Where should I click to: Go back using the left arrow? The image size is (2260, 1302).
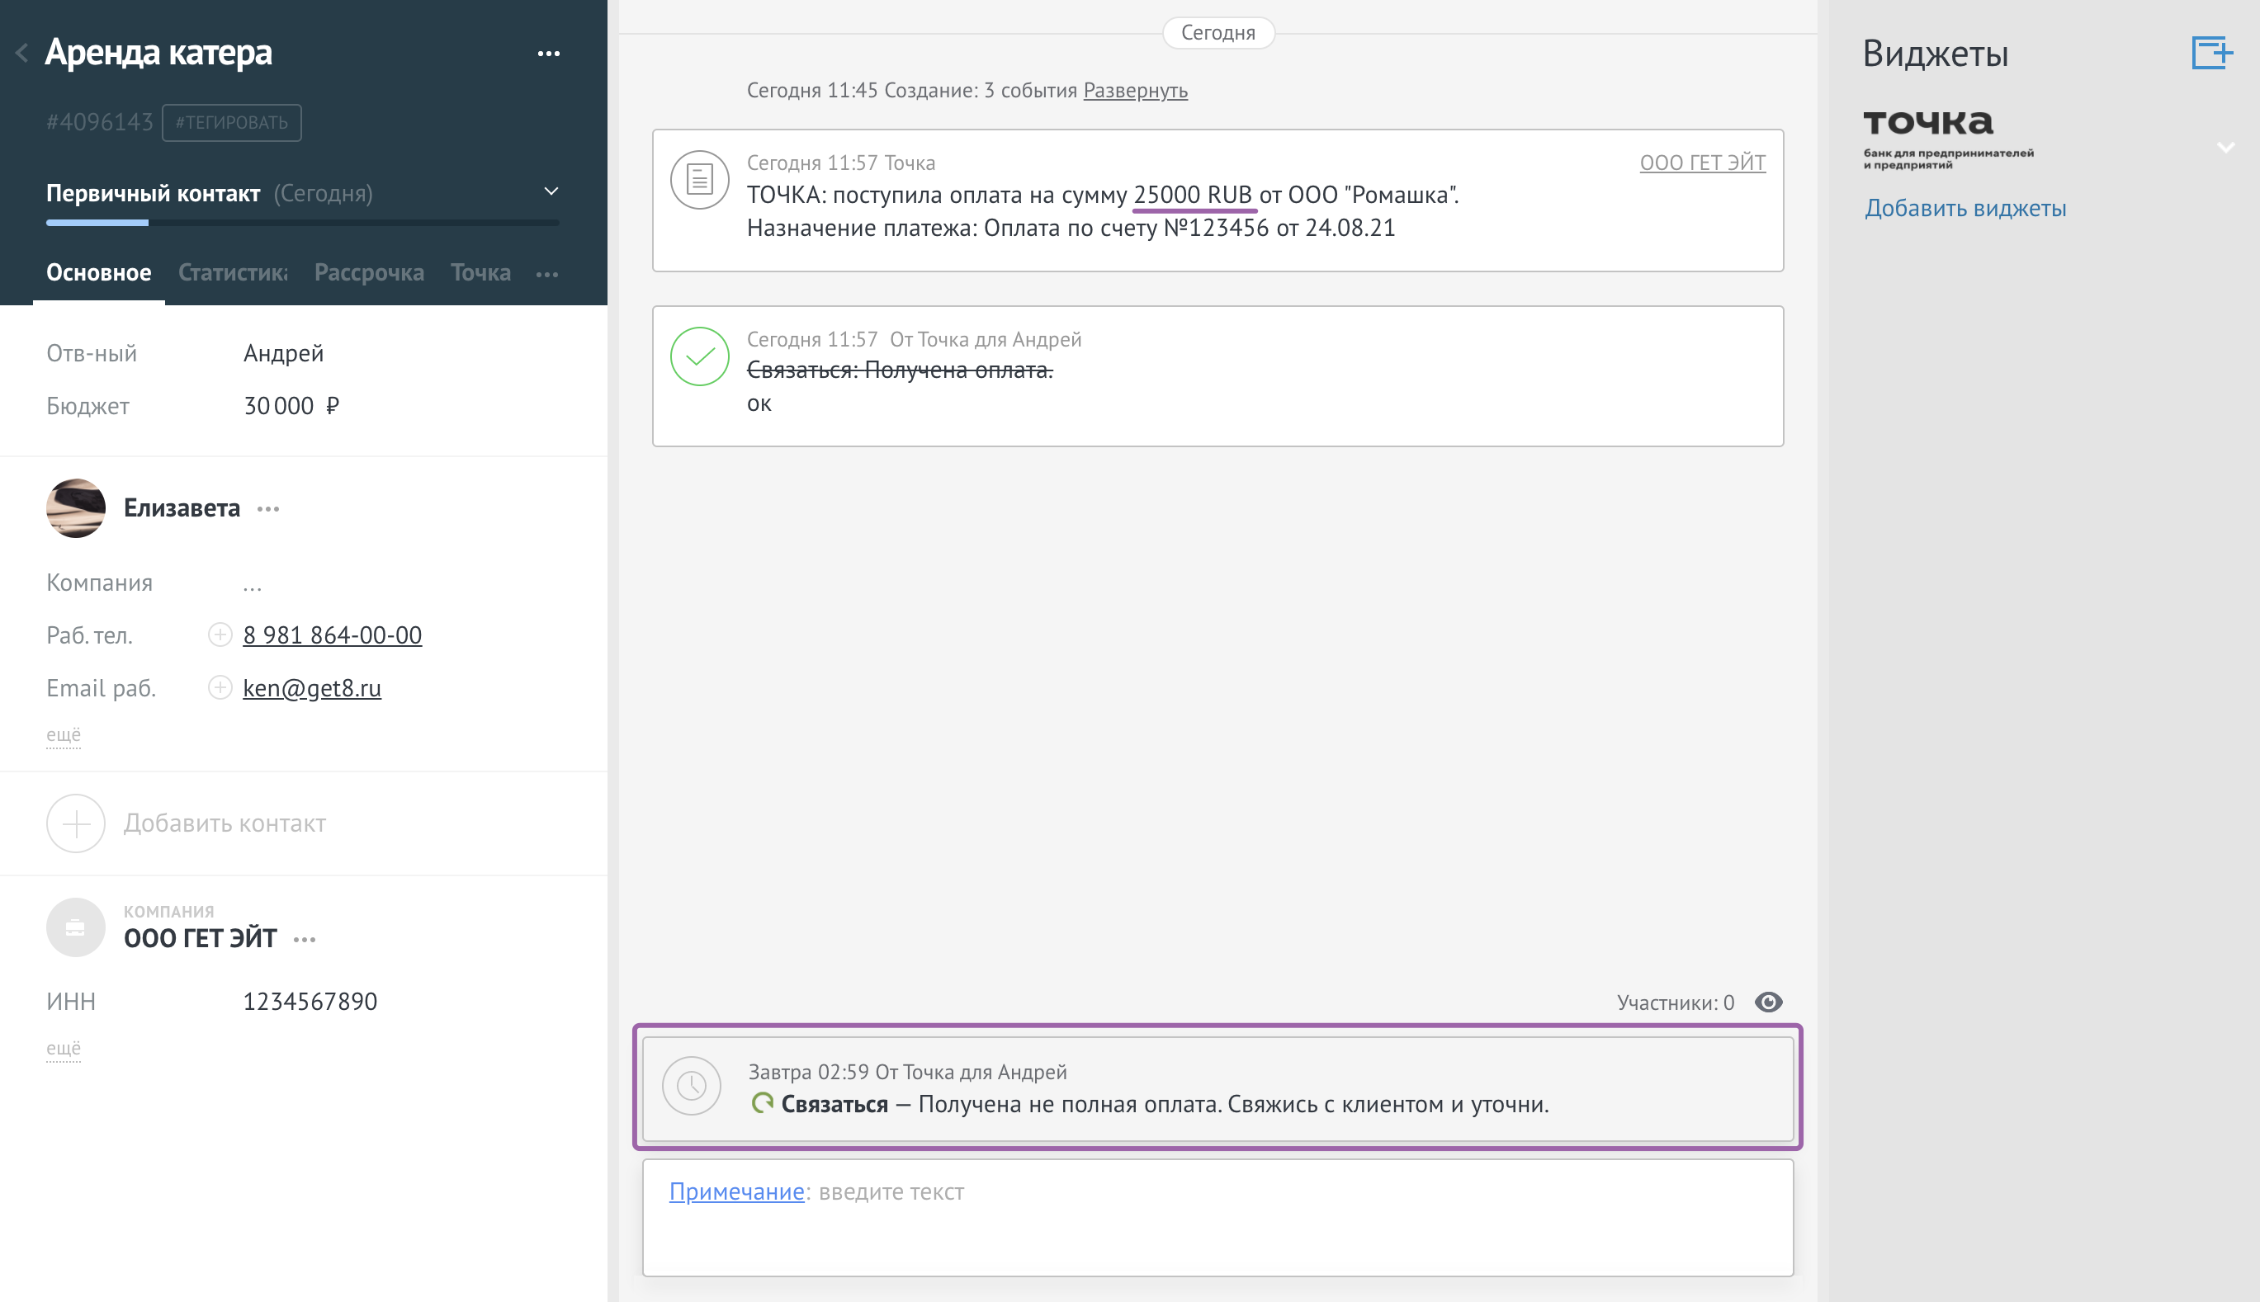pyautogui.click(x=21, y=54)
